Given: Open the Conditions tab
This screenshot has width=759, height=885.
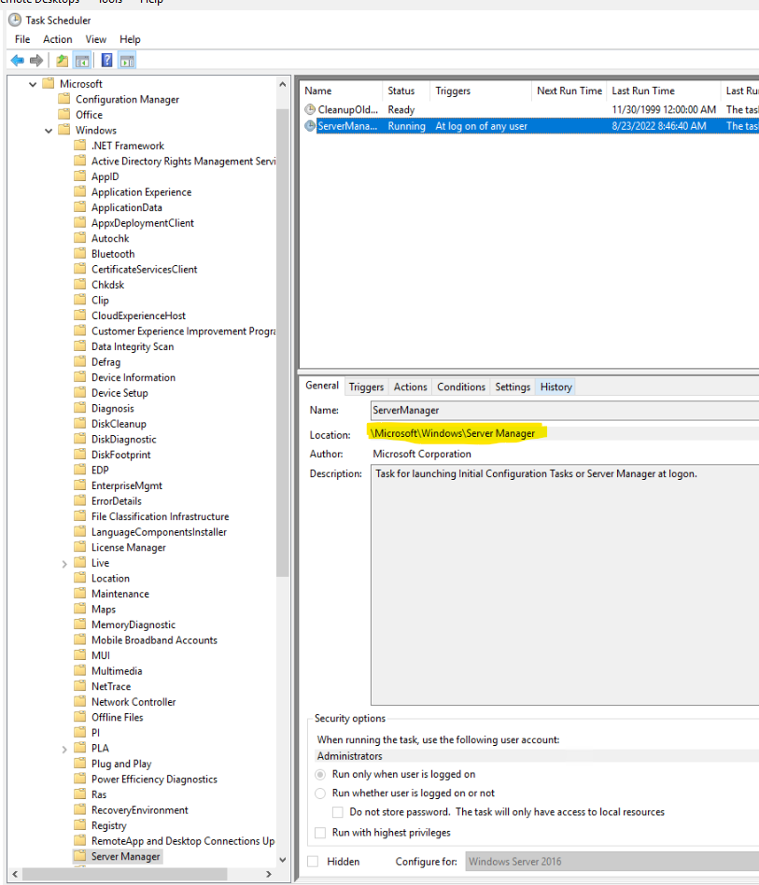Looking at the screenshot, I should tap(461, 386).
